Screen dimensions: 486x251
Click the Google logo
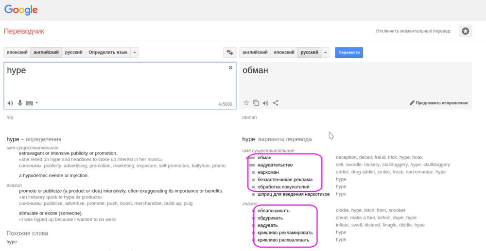(x=21, y=10)
